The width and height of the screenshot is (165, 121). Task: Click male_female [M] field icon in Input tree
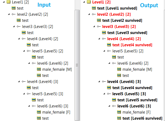39,69
